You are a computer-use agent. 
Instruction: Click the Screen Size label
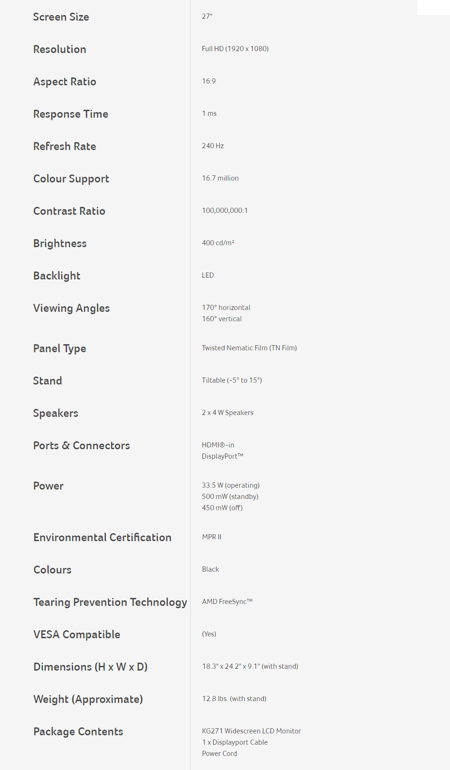click(61, 17)
